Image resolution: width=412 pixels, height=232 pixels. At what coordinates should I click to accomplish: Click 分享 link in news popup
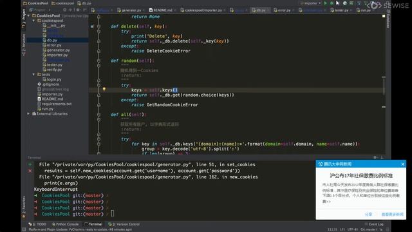click(x=369, y=215)
